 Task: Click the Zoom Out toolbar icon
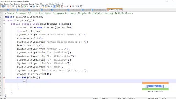pyautogui.click(x=40, y=7)
